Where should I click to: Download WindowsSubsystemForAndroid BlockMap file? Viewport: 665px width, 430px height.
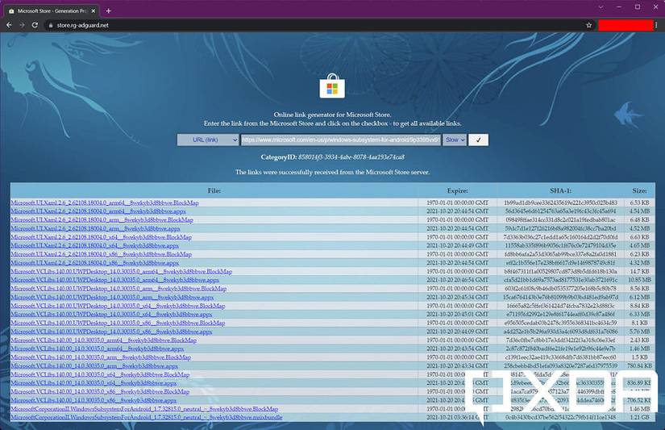click(x=144, y=409)
